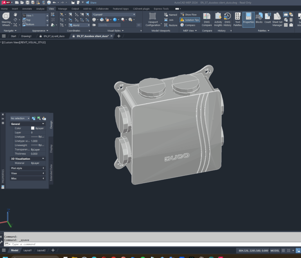301x258 pixels.
Task: Switch to EN_67_iq-unit_duco drawing tab
Action: 54,36
